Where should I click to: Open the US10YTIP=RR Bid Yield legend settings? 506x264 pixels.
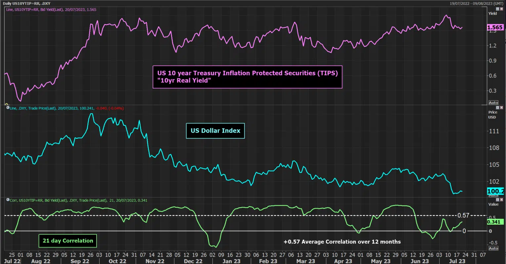point(51,10)
